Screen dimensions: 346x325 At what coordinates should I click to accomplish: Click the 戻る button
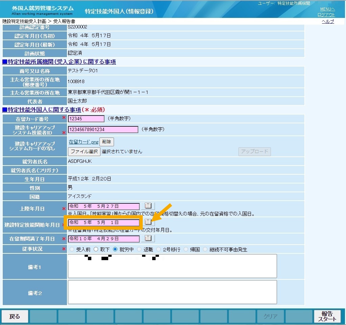coord(15,317)
